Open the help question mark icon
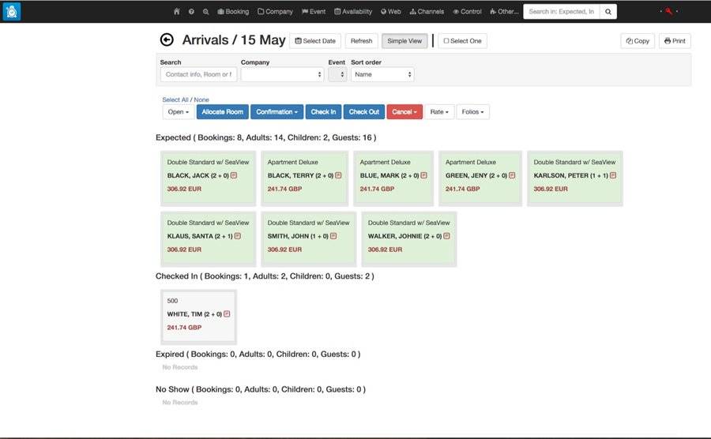The height and width of the screenshot is (439, 711). pyautogui.click(x=191, y=12)
